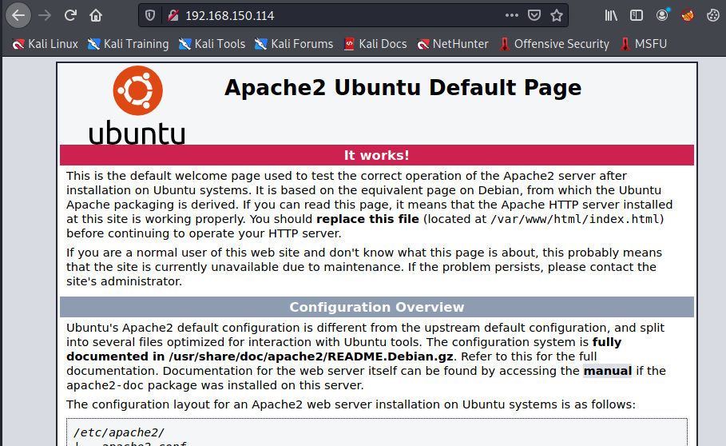Go to the Firefox home page

pyautogui.click(x=96, y=15)
